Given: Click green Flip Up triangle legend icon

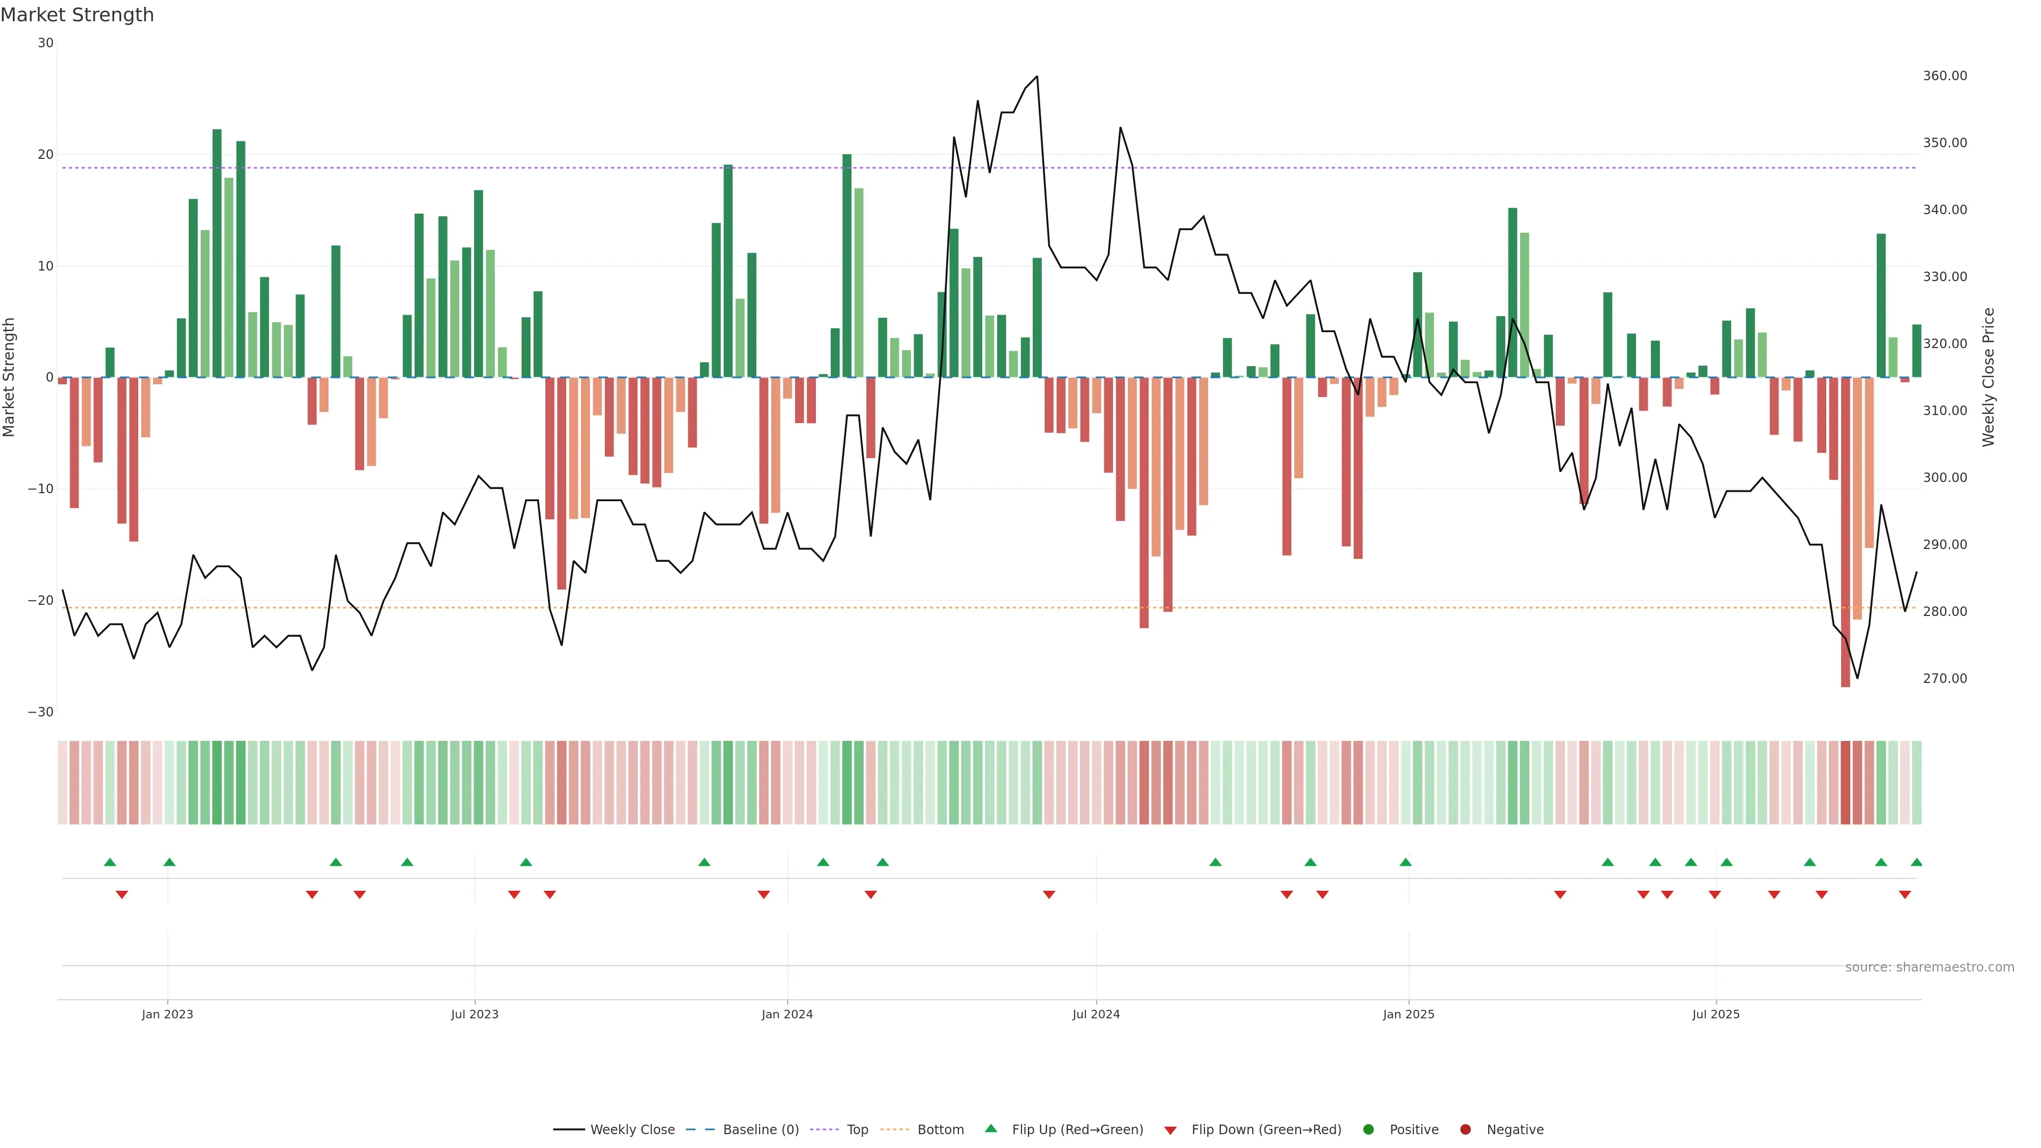Looking at the screenshot, I should [x=990, y=1128].
